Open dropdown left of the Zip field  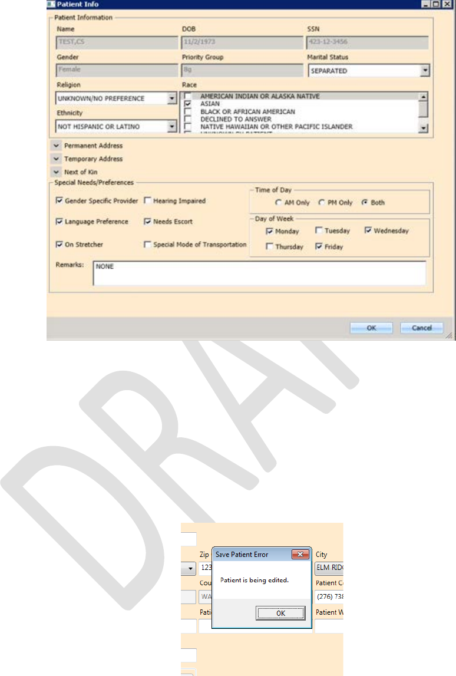(x=190, y=569)
